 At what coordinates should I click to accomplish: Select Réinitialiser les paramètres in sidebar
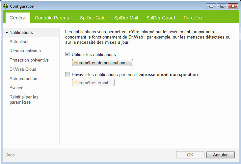pos(24,99)
